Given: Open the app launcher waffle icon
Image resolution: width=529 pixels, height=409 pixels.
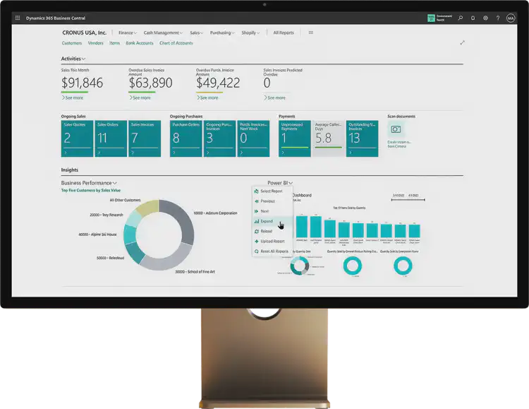Looking at the screenshot, I should (18, 18).
